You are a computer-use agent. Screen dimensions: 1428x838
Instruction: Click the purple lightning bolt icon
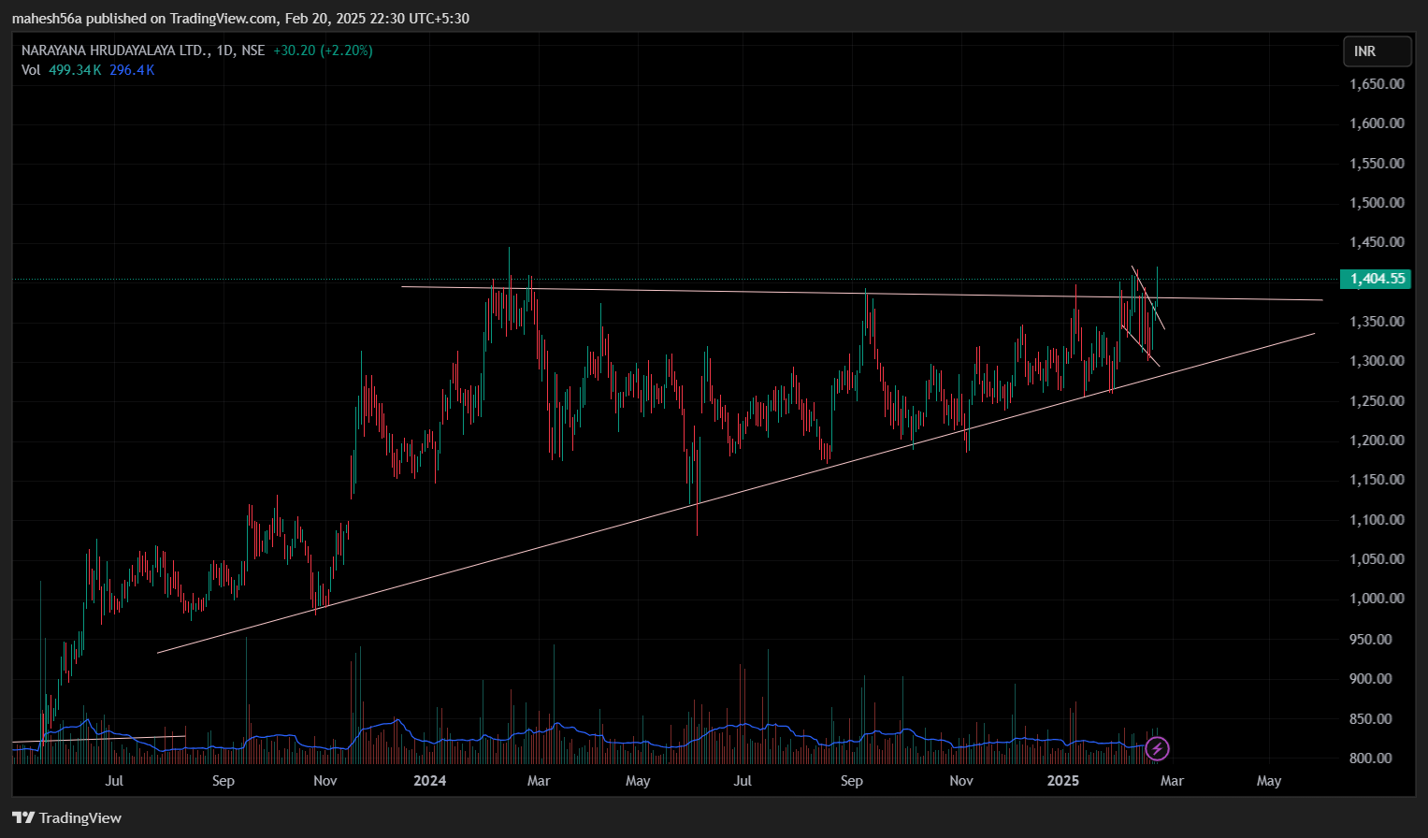pos(1157,748)
